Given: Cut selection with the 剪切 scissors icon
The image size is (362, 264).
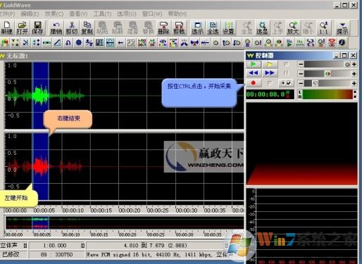Looking at the screenshot, I should click(72, 27).
